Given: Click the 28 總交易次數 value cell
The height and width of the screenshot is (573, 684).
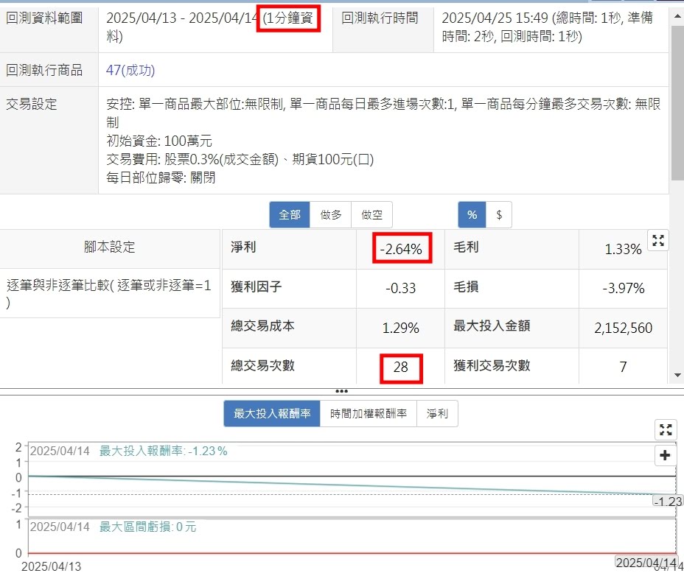Looking at the screenshot, I should pos(401,366).
